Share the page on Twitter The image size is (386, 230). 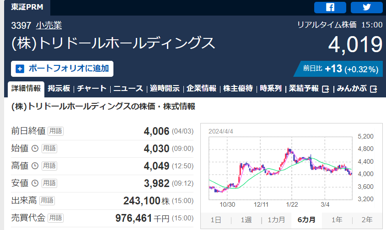click(366, 7)
